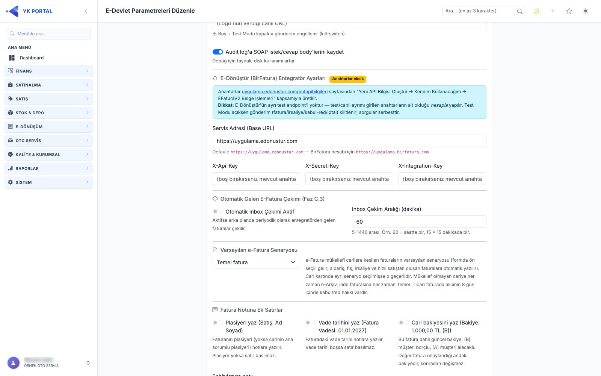The width and height of the screenshot is (601, 376).
Task: Expand the SATIŞ menu chevron
Action: [x=87, y=99]
